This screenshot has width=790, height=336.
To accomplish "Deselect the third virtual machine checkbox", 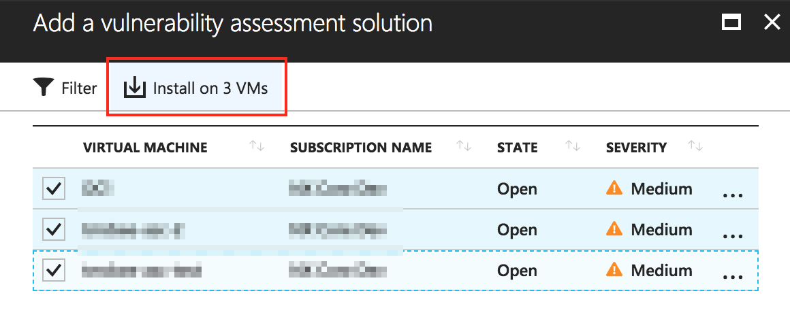I will pos(54,270).
